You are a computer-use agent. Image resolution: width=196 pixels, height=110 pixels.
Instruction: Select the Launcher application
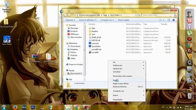coord(95,43)
